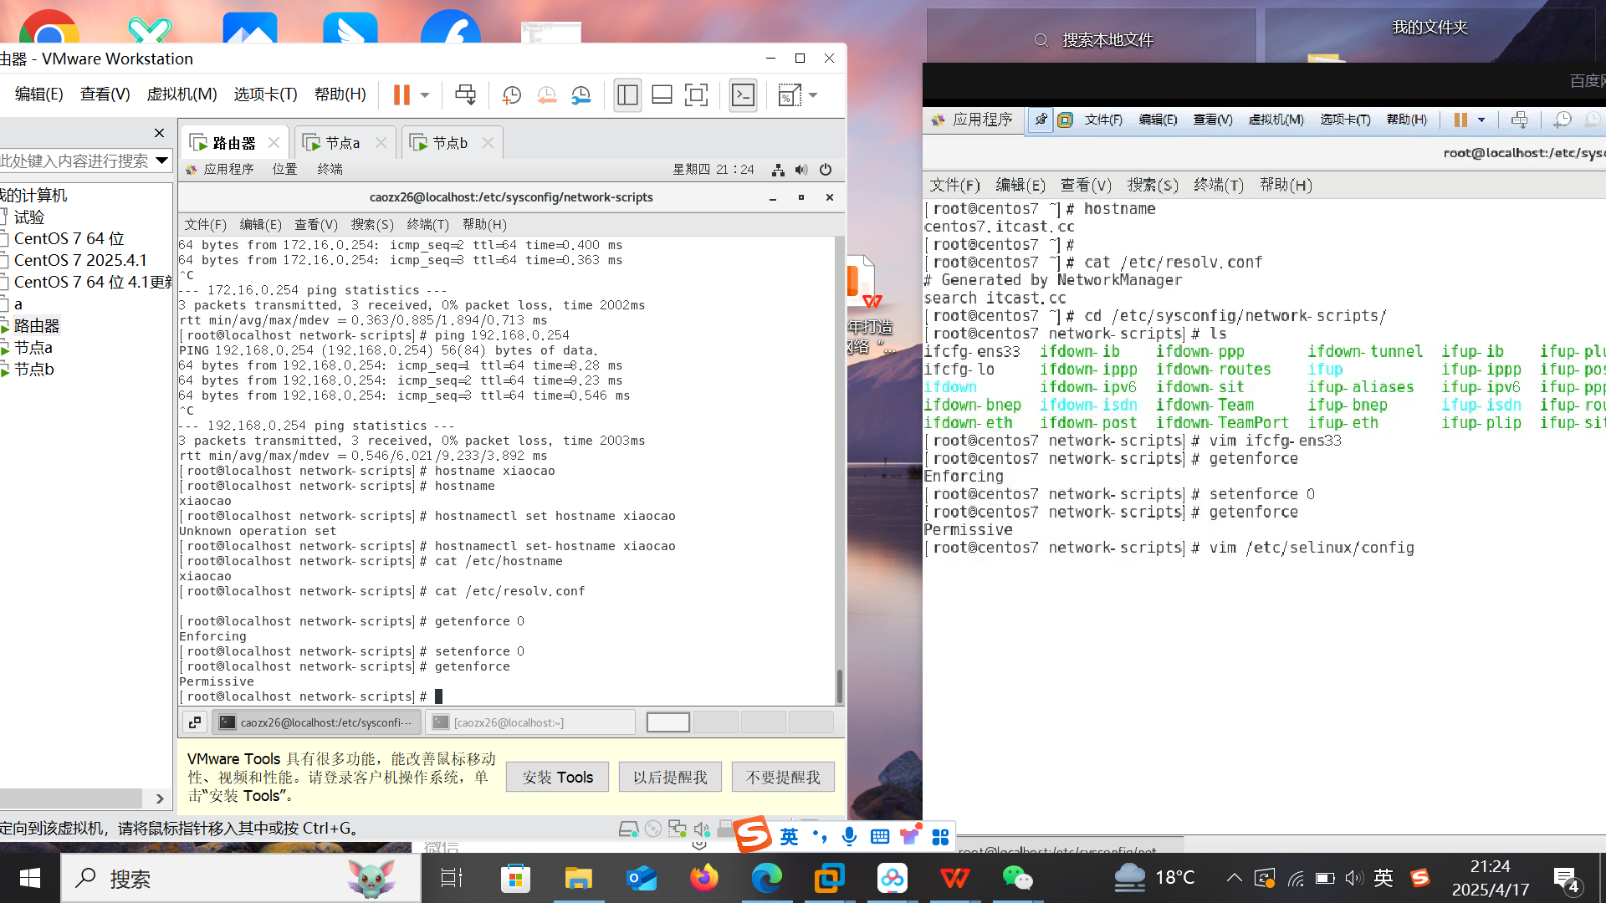Screen dimensions: 1606x903
Task: Open dropdown arrow beside pause button
Action: 425,94
